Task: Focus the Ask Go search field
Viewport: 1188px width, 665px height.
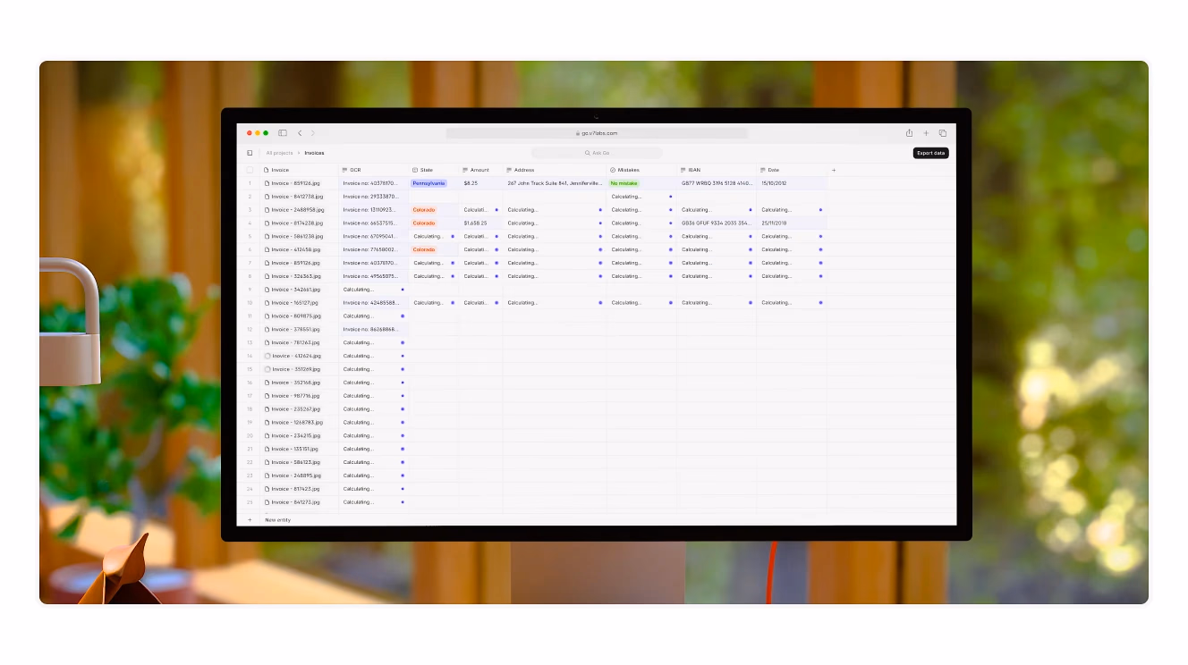Action: [x=597, y=153]
